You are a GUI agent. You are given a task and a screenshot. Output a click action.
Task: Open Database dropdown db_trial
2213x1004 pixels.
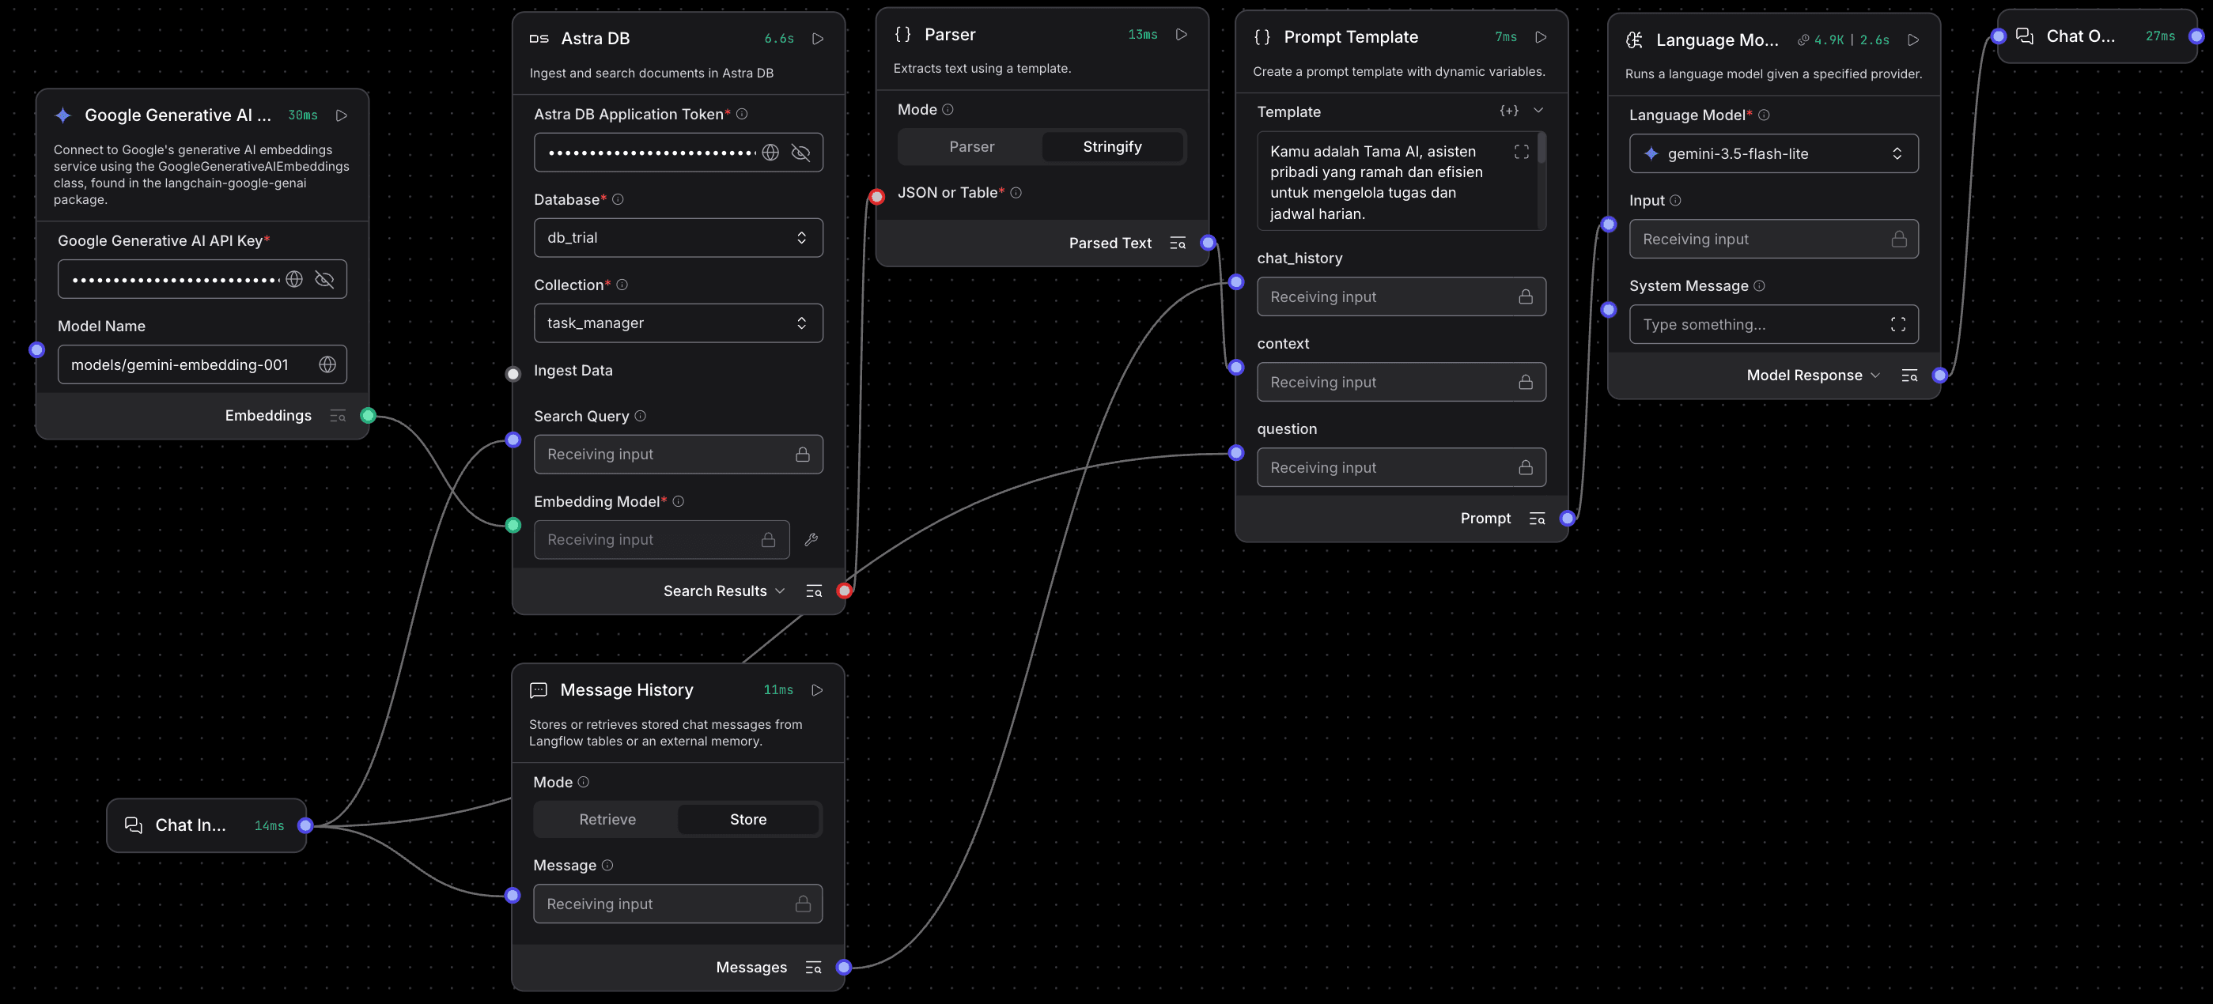point(679,238)
